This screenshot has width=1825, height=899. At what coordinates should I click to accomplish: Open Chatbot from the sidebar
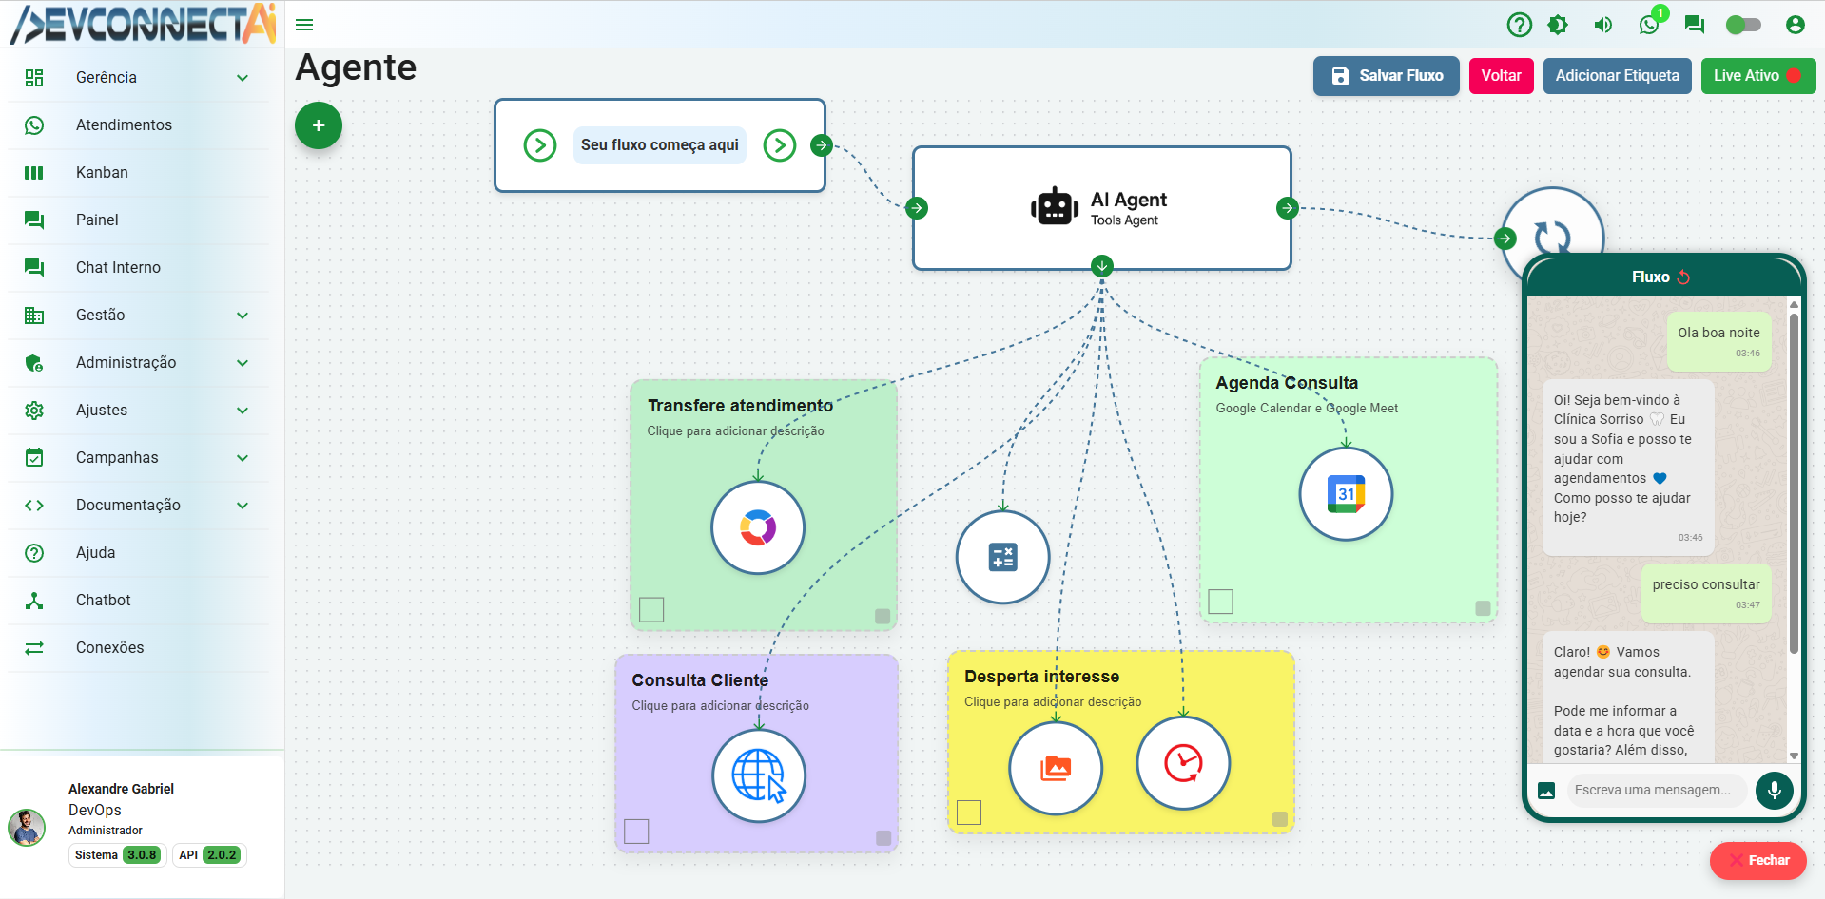103,600
